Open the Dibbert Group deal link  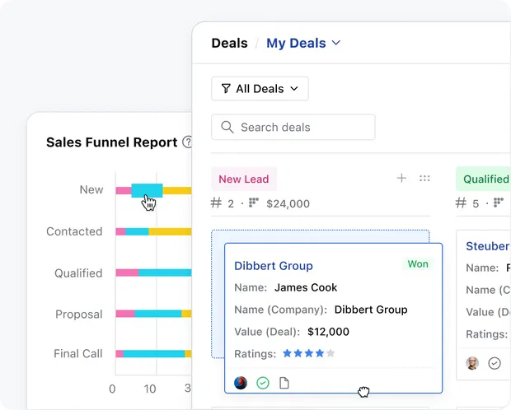pyautogui.click(x=274, y=266)
